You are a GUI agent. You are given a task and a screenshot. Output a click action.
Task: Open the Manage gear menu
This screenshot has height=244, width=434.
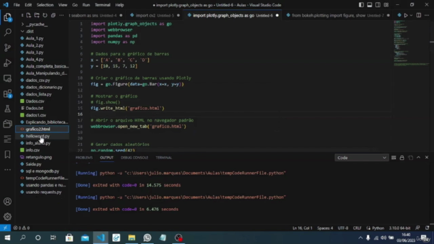click(7, 217)
